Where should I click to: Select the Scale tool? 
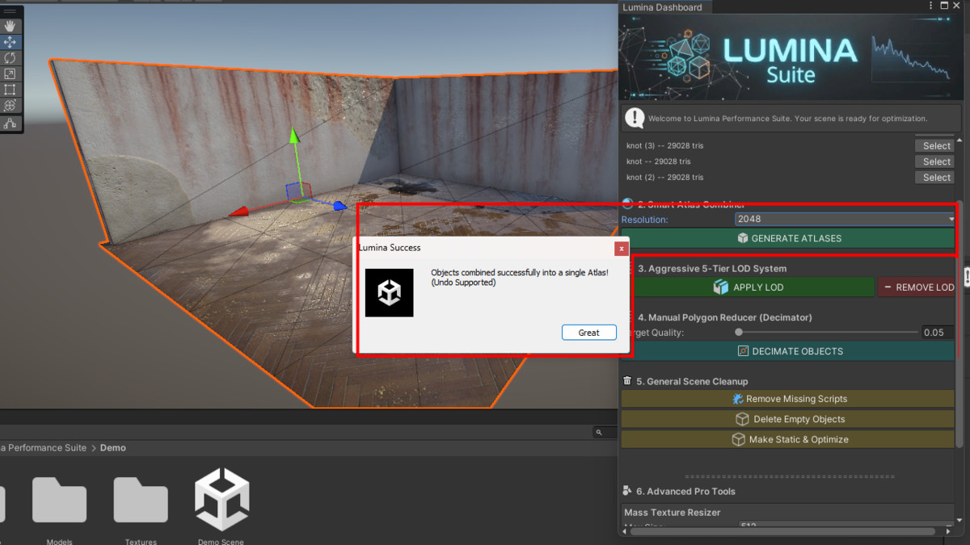(11, 73)
